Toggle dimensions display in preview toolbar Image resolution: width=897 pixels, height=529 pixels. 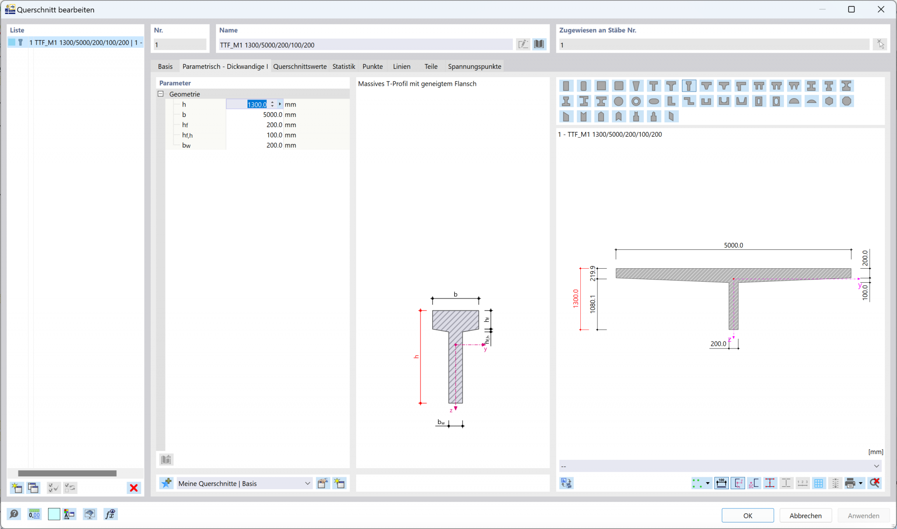(721, 483)
